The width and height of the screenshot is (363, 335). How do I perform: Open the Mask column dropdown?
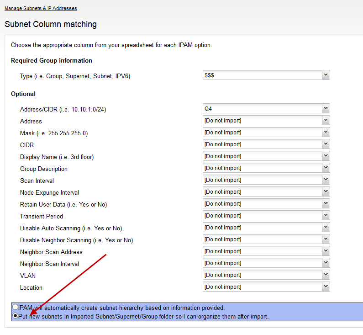point(266,132)
